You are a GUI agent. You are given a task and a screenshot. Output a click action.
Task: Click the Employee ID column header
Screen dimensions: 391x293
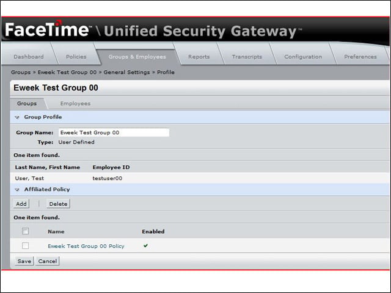pos(111,167)
